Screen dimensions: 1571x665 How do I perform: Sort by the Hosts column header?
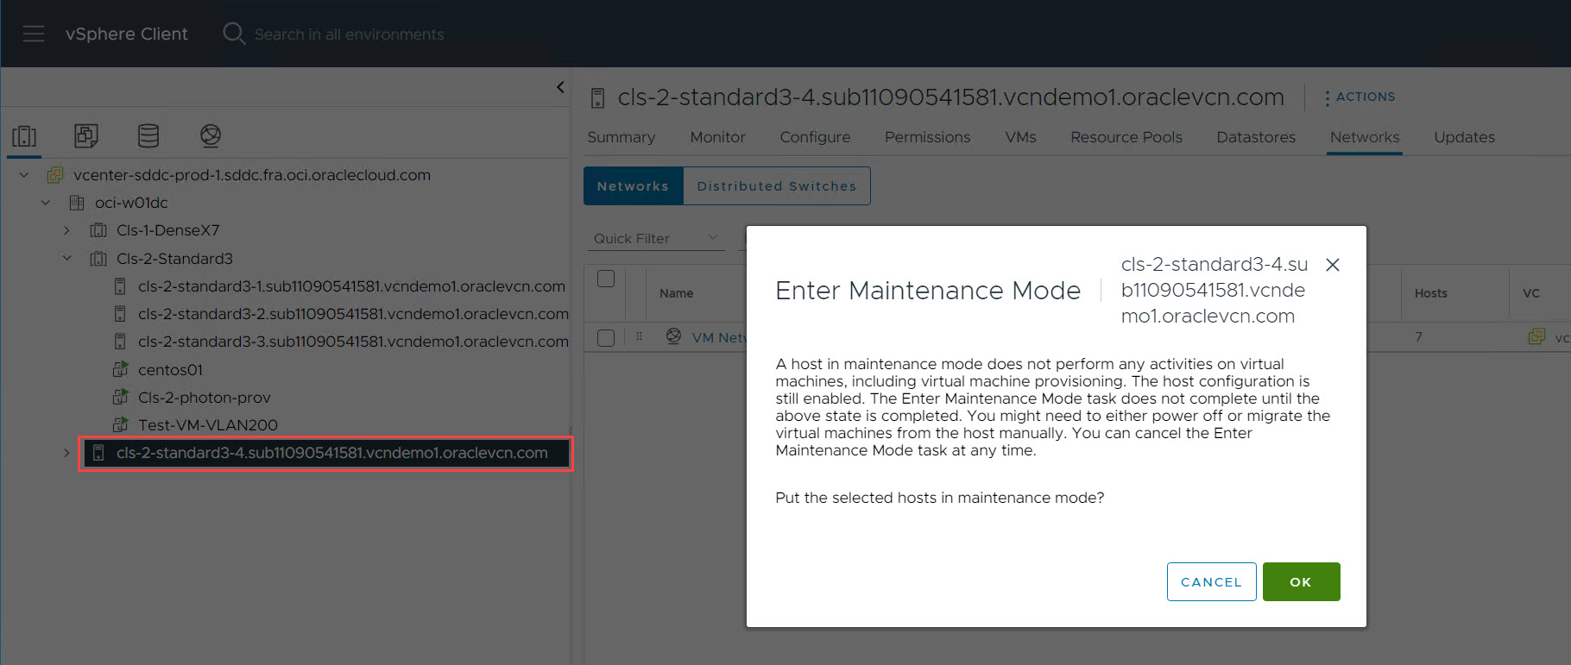(x=1430, y=293)
